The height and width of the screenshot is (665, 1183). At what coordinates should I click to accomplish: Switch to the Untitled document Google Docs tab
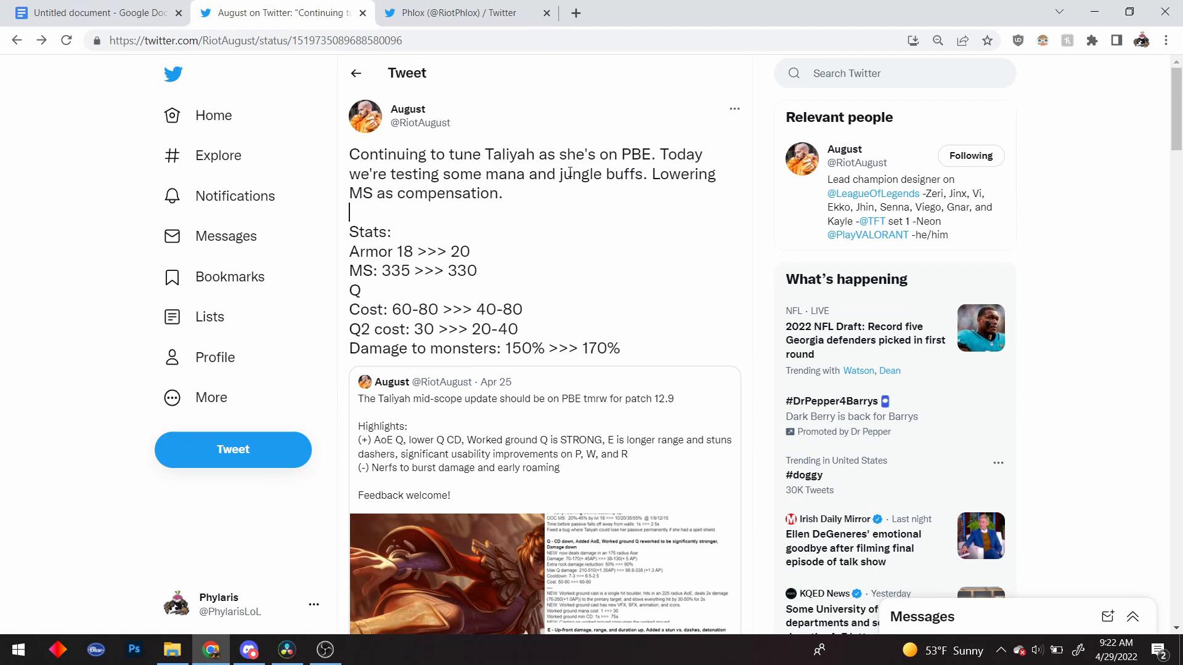point(99,13)
